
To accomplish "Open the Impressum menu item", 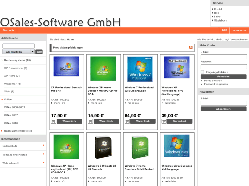I will pyautogui.click(x=239, y=30).
